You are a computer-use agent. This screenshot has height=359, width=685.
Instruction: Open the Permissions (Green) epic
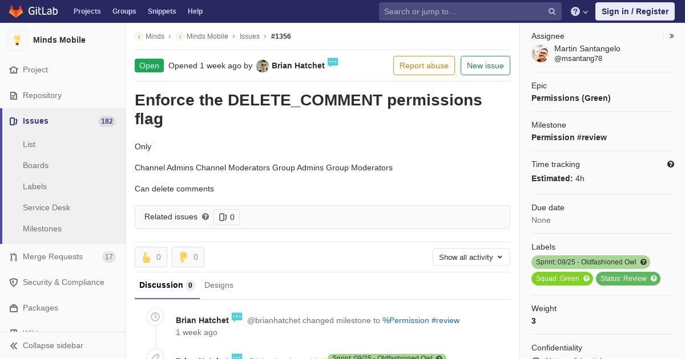[571, 98]
